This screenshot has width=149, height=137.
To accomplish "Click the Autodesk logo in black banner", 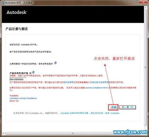I will pyautogui.click(x=17, y=12).
